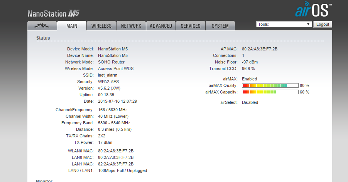Click the airMAX Capacity bar
This screenshot has height=182, width=348.
pos(270,92)
